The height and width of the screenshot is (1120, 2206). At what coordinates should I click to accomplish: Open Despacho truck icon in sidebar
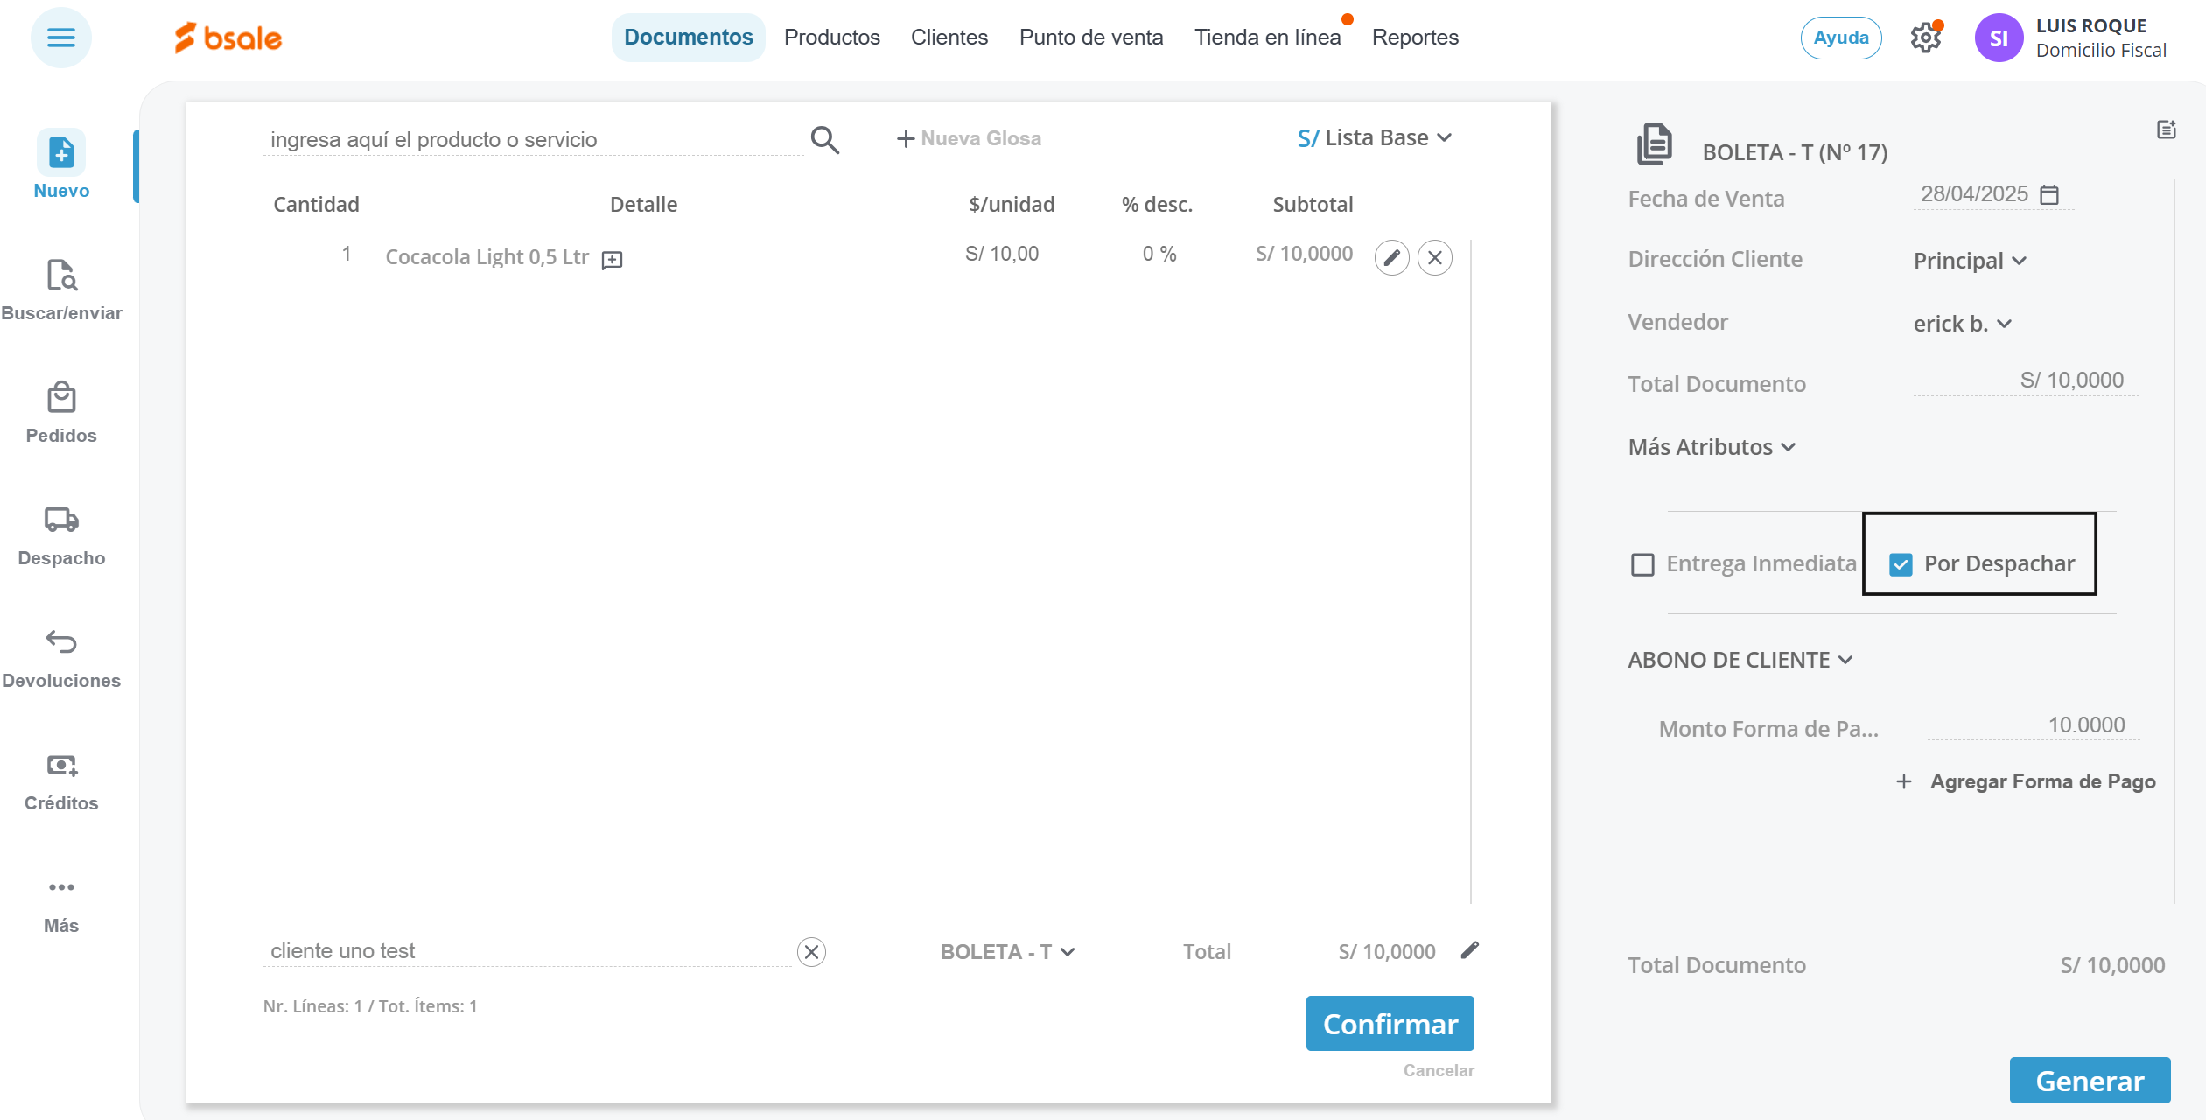(61, 521)
